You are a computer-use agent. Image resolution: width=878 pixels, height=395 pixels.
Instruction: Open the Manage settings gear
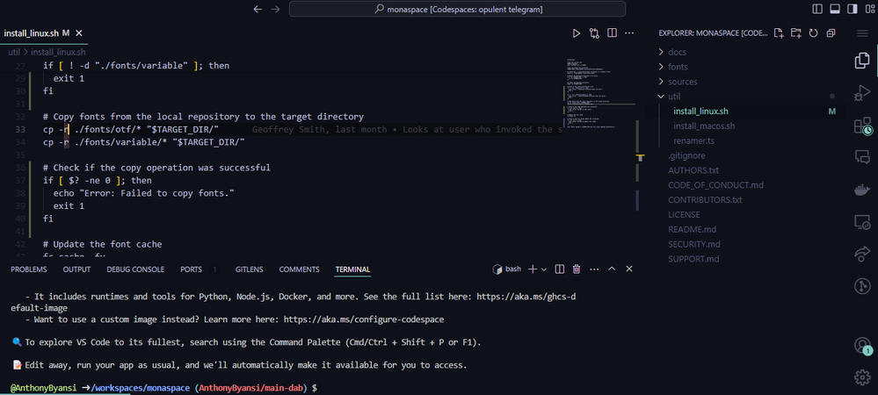click(862, 377)
